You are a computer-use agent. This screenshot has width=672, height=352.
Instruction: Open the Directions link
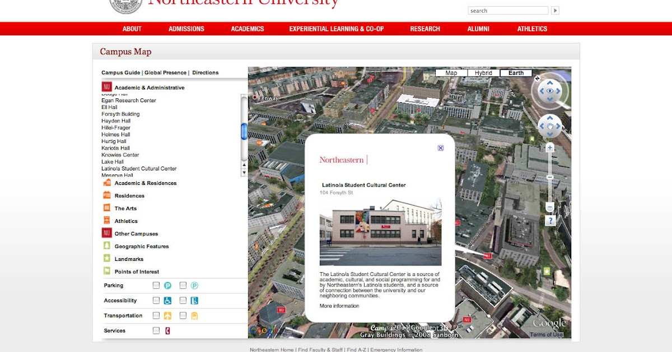(204, 72)
